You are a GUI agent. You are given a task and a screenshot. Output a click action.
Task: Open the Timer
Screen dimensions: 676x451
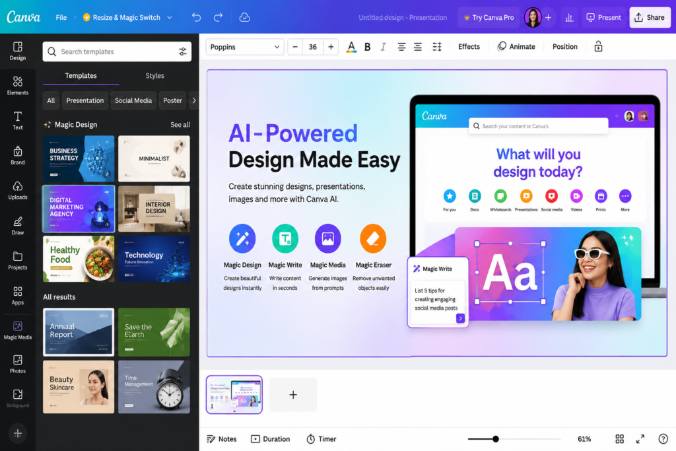pyautogui.click(x=321, y=439)
